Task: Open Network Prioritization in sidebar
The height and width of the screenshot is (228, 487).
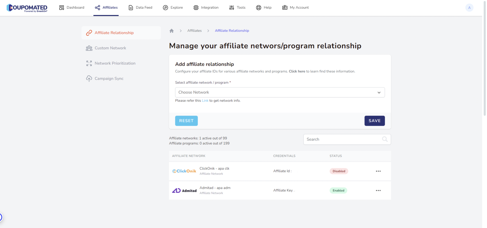Action: coord(115,63)
